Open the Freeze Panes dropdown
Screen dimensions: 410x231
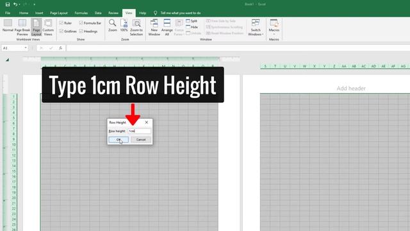coord(179,27)
